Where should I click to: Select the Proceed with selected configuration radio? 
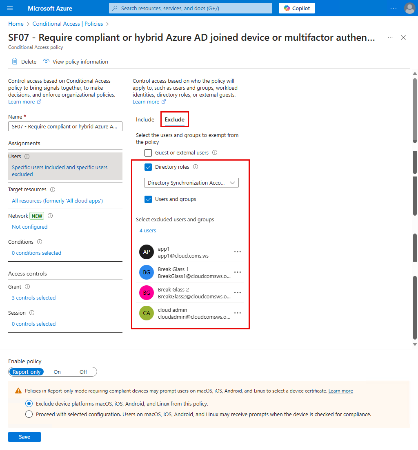pos(29,414)
